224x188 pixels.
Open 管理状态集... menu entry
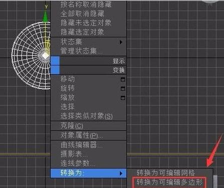(x=89, y=51)
